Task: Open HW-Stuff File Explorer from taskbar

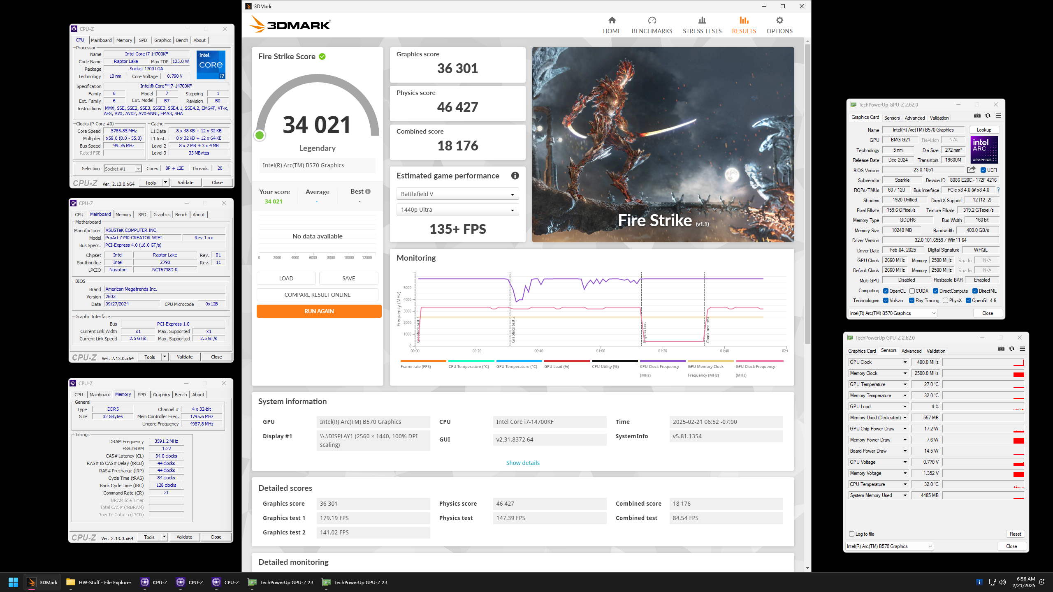Action: 99,582
